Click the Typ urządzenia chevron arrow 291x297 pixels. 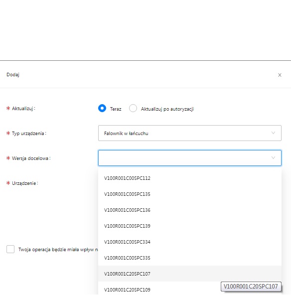[273, 133]
